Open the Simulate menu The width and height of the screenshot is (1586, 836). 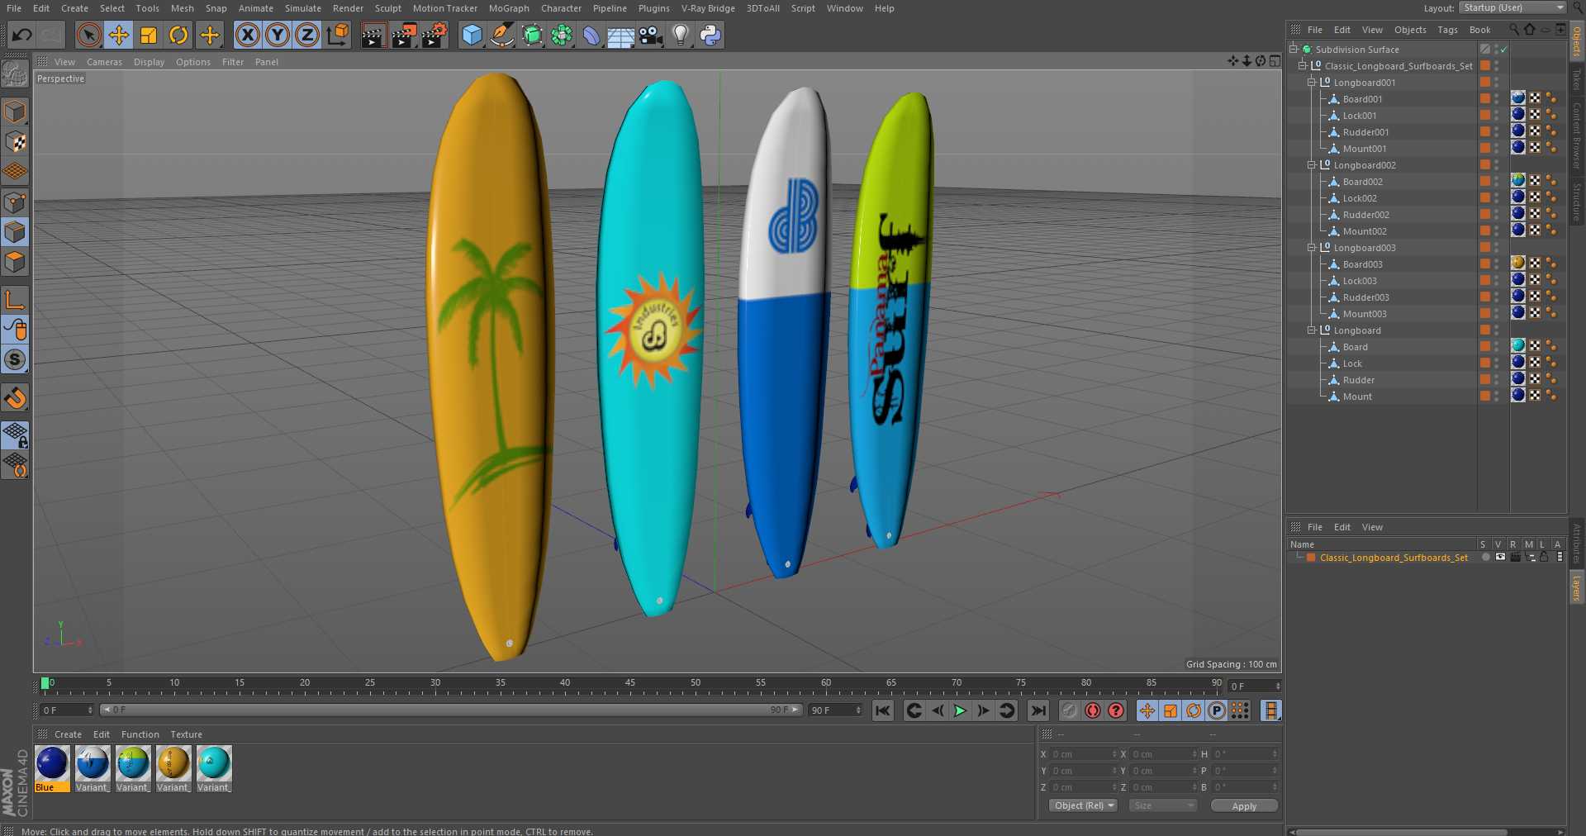pos(303,8)
